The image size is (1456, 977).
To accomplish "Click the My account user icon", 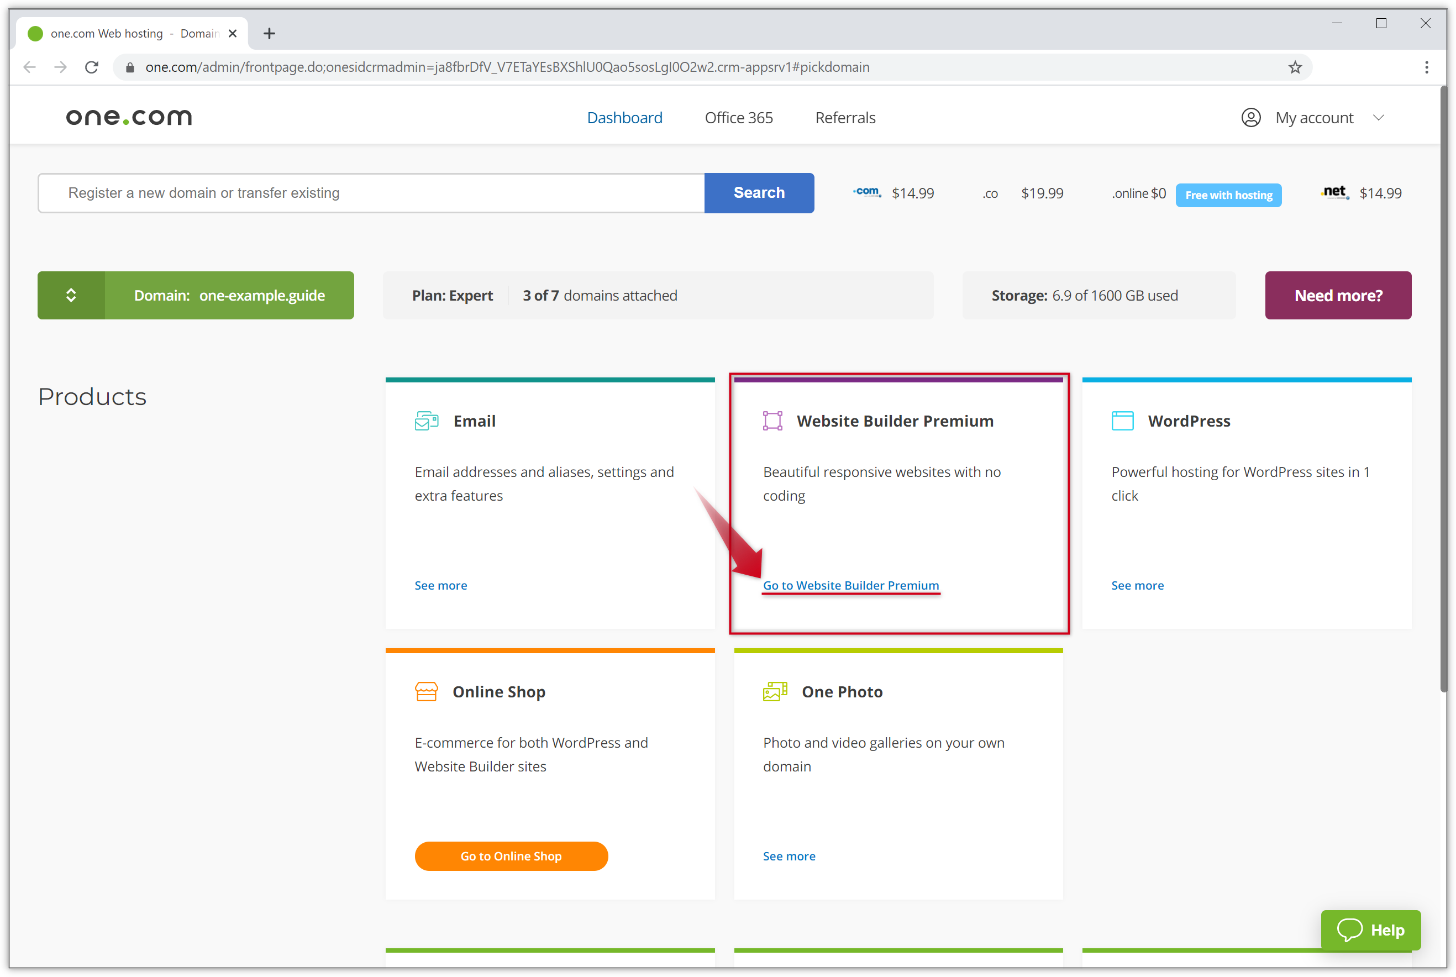I will pyautogui.click(x=1250, y=118).
